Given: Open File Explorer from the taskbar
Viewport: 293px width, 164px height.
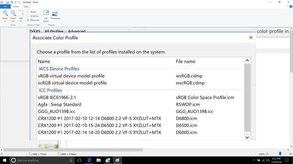Looking at the screenshot, I should [x=98, y=160].
